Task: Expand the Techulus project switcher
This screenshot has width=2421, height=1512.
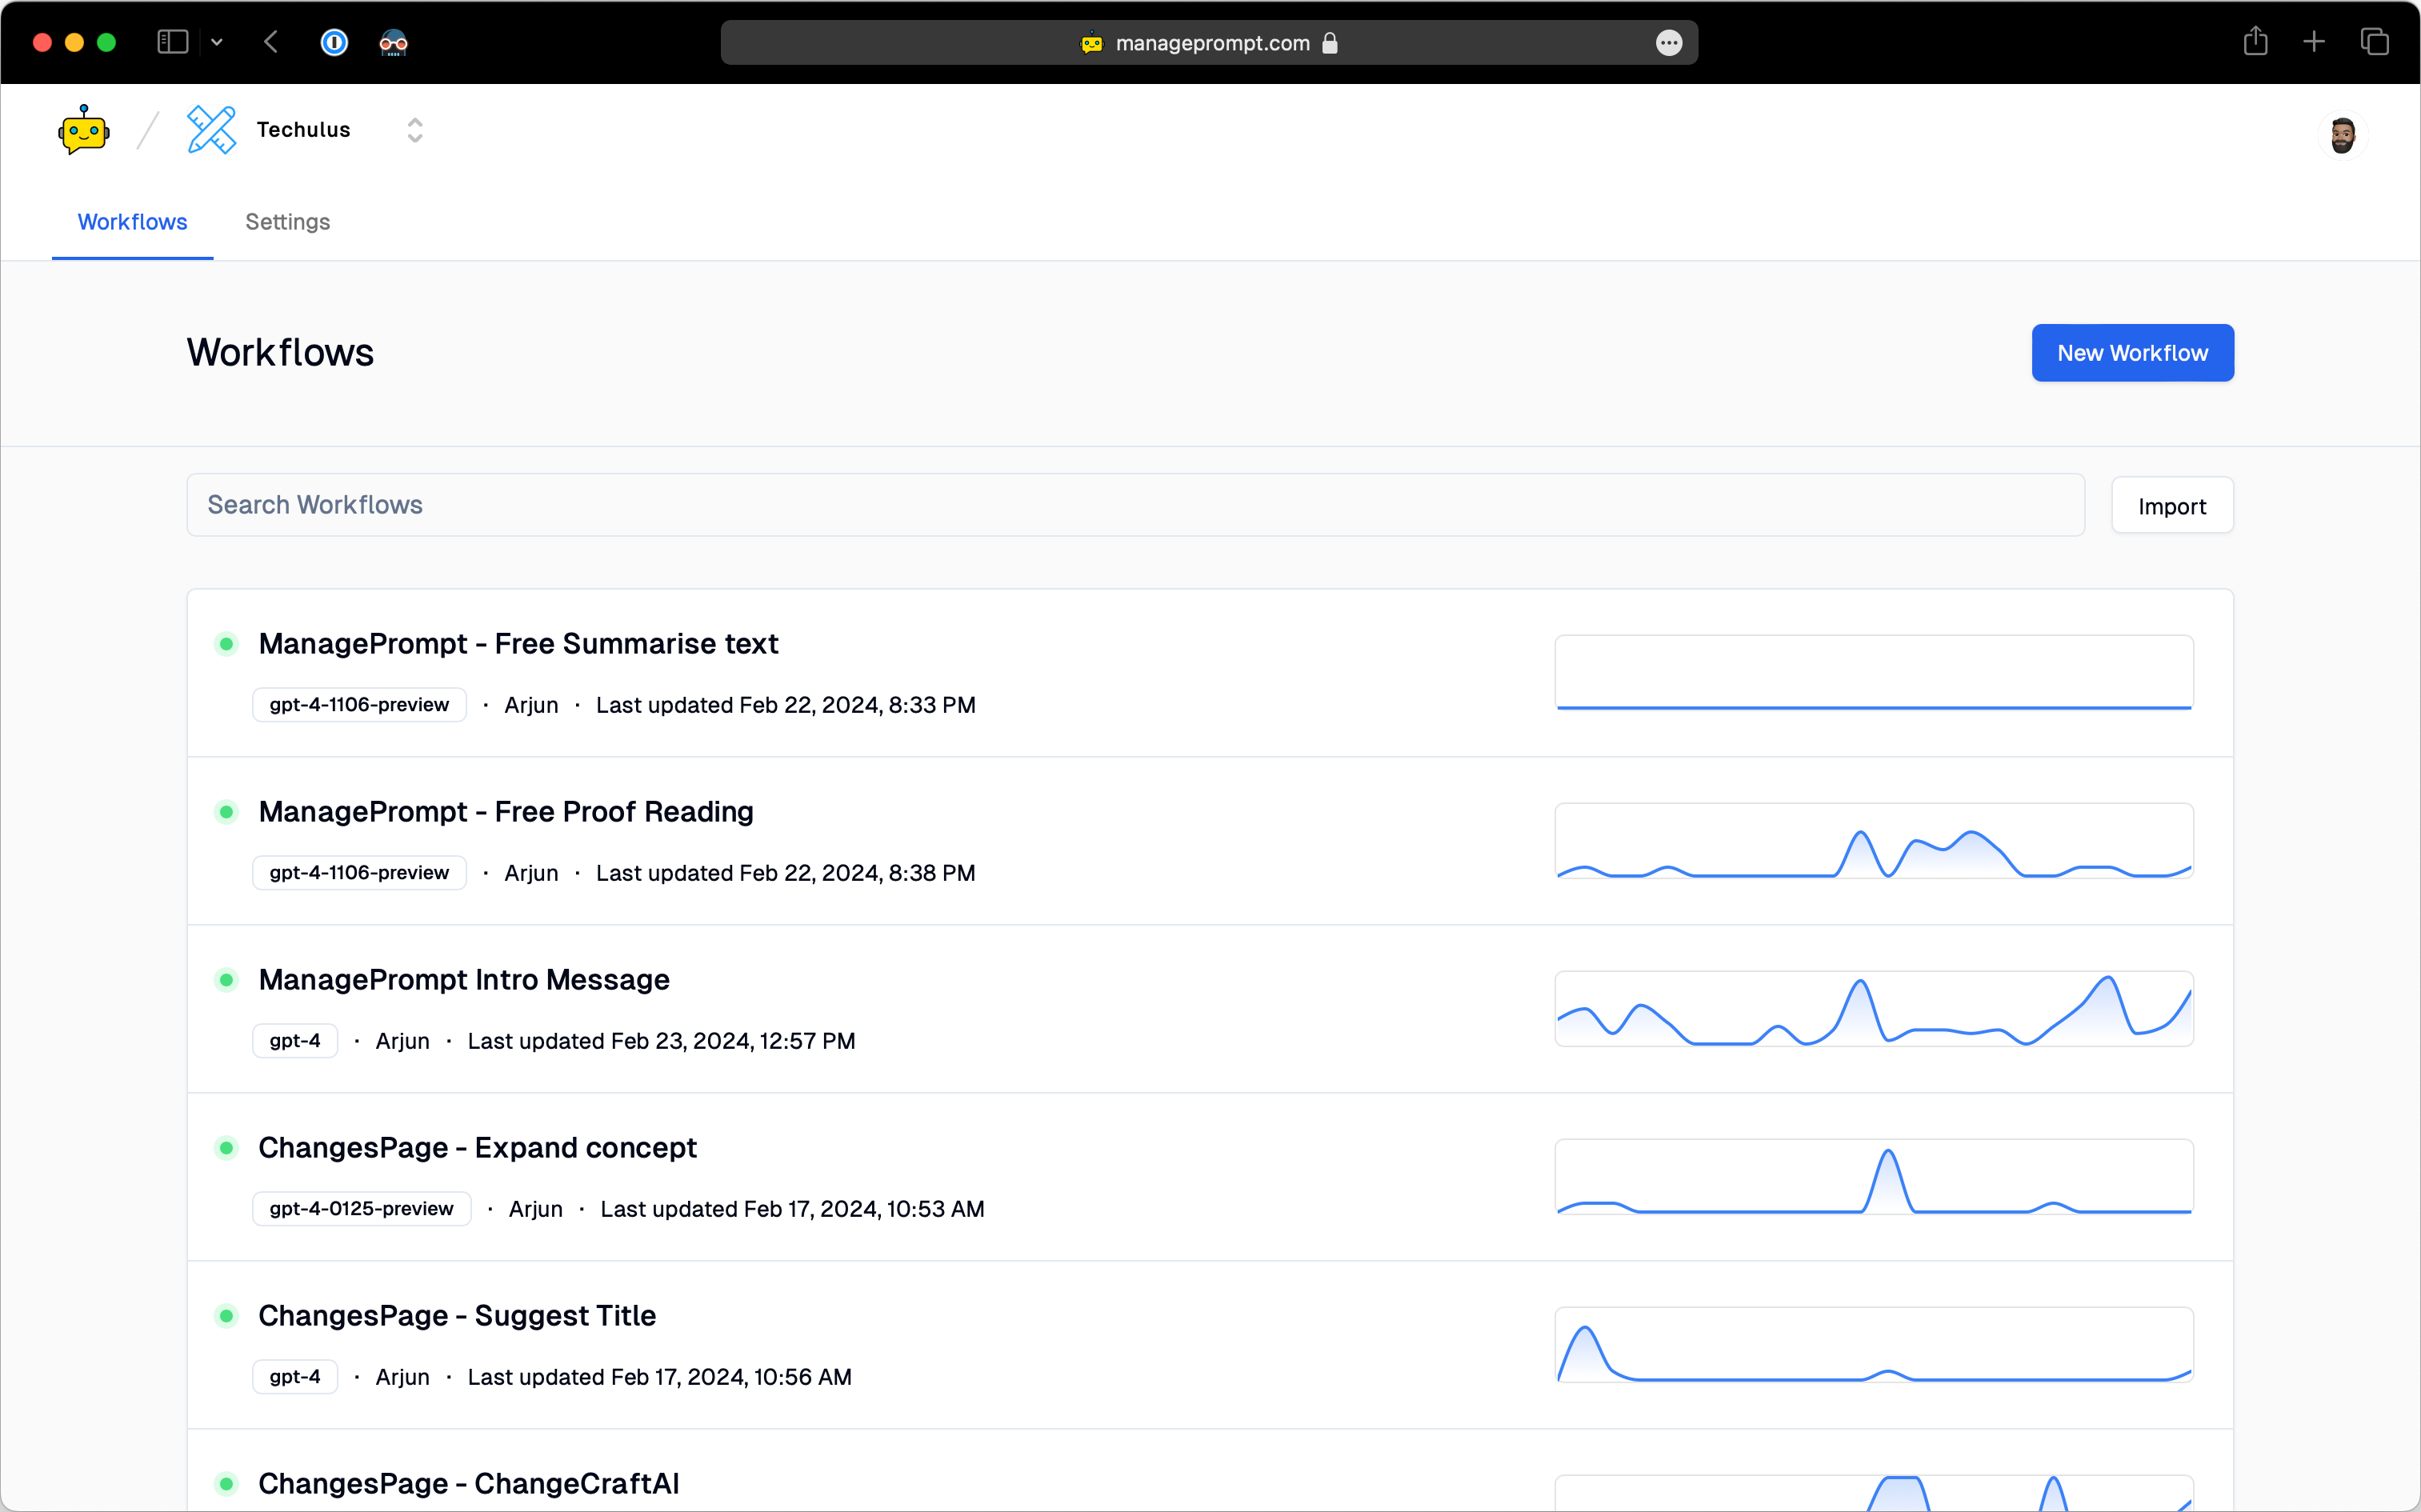Action: coord(415,130)
